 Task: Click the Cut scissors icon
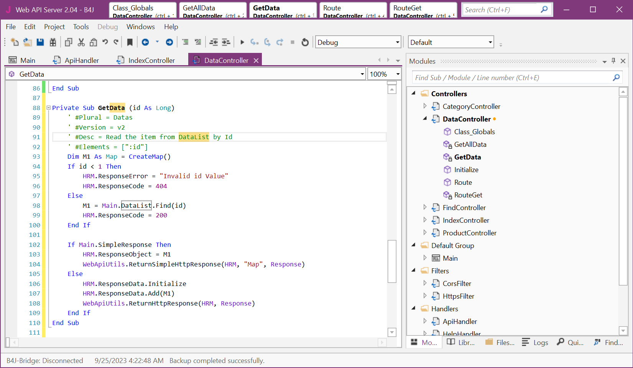(x=81, y=42)
